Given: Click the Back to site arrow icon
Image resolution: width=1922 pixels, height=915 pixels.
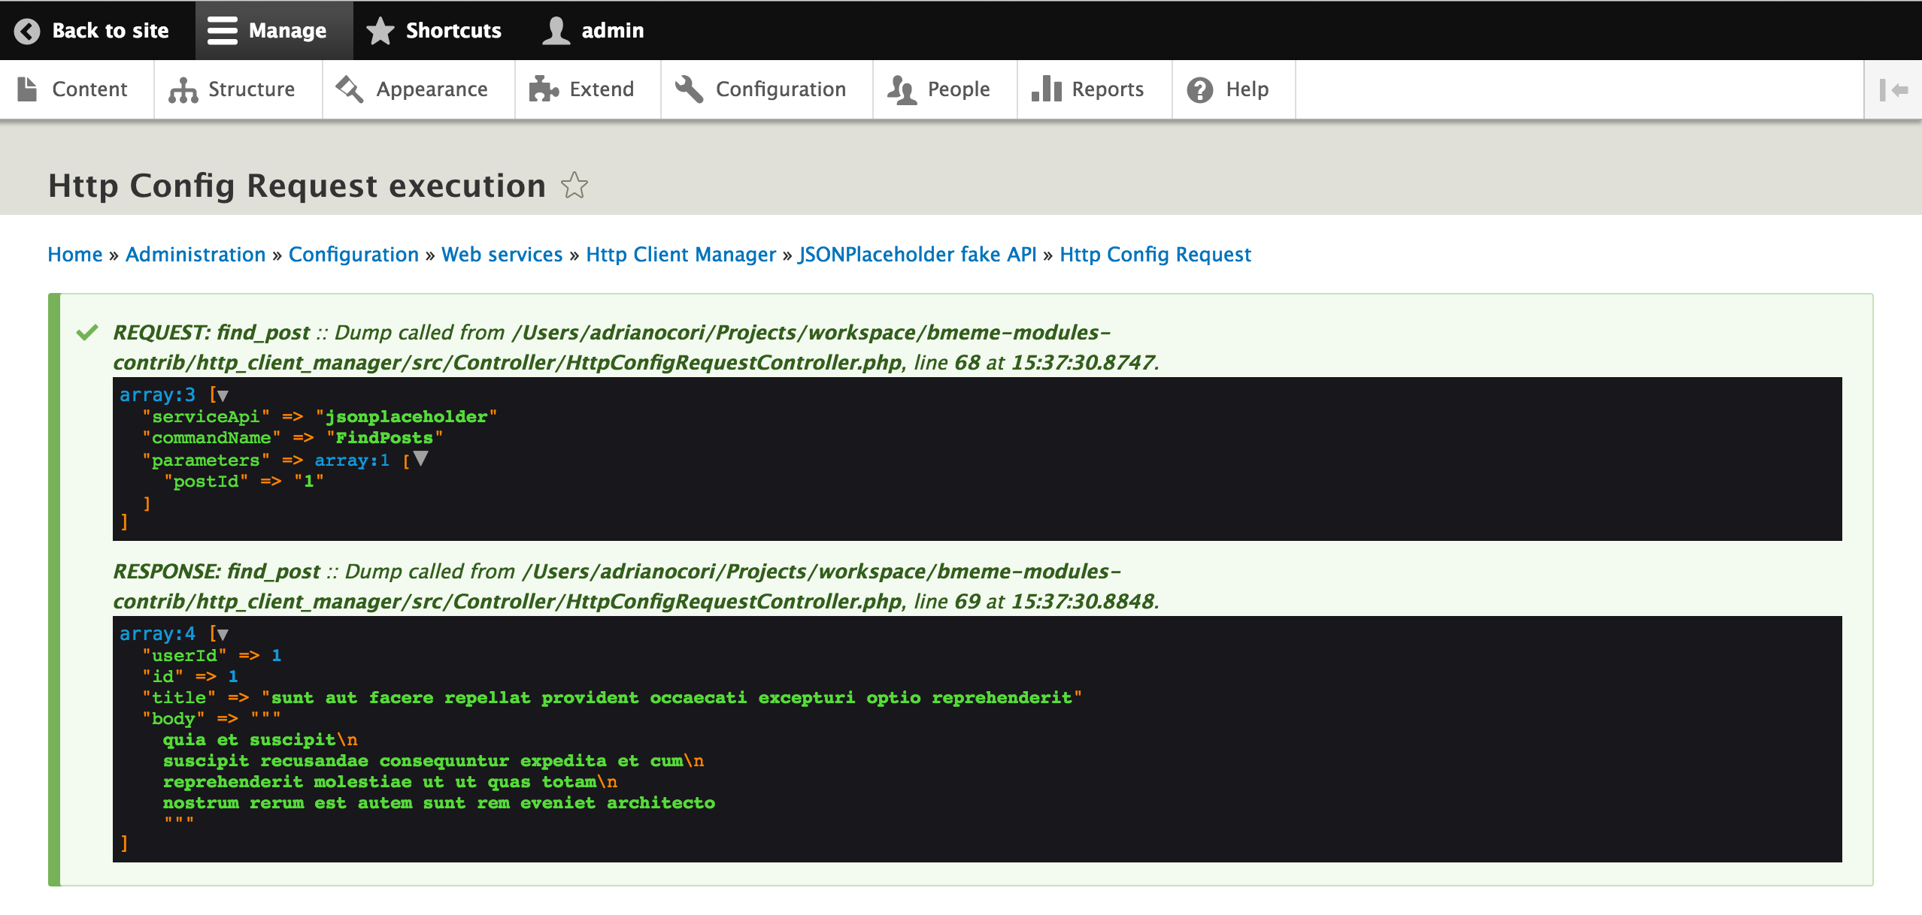Looking at the screenshot, I should click(28, 31).
